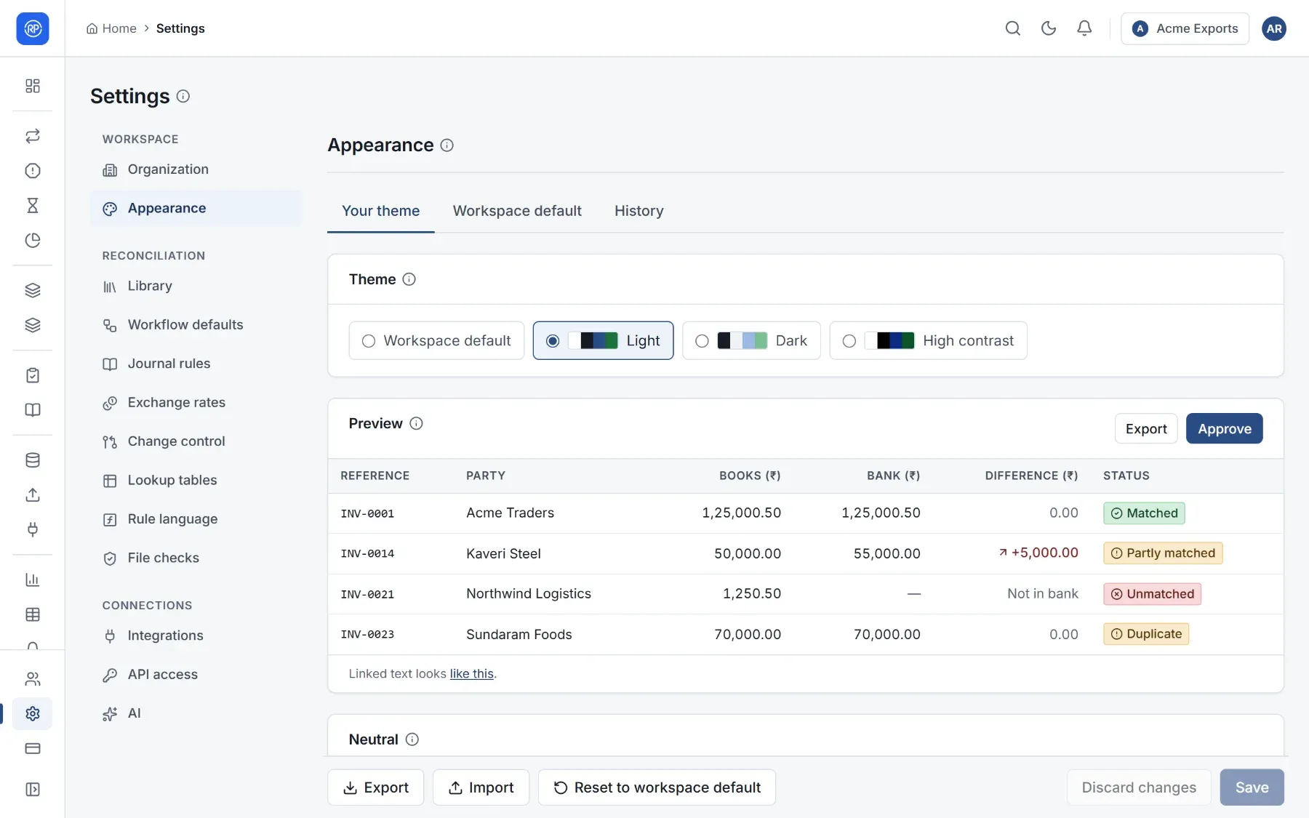Click the 'like this' sample link

[471, 674]
